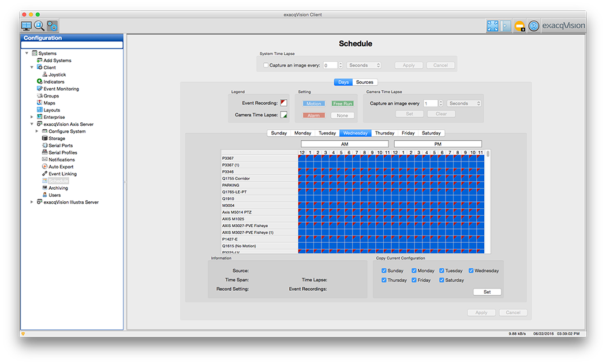Click Set in Copy Current Configuration
The image size is (606, 364).
pos(487,292)
